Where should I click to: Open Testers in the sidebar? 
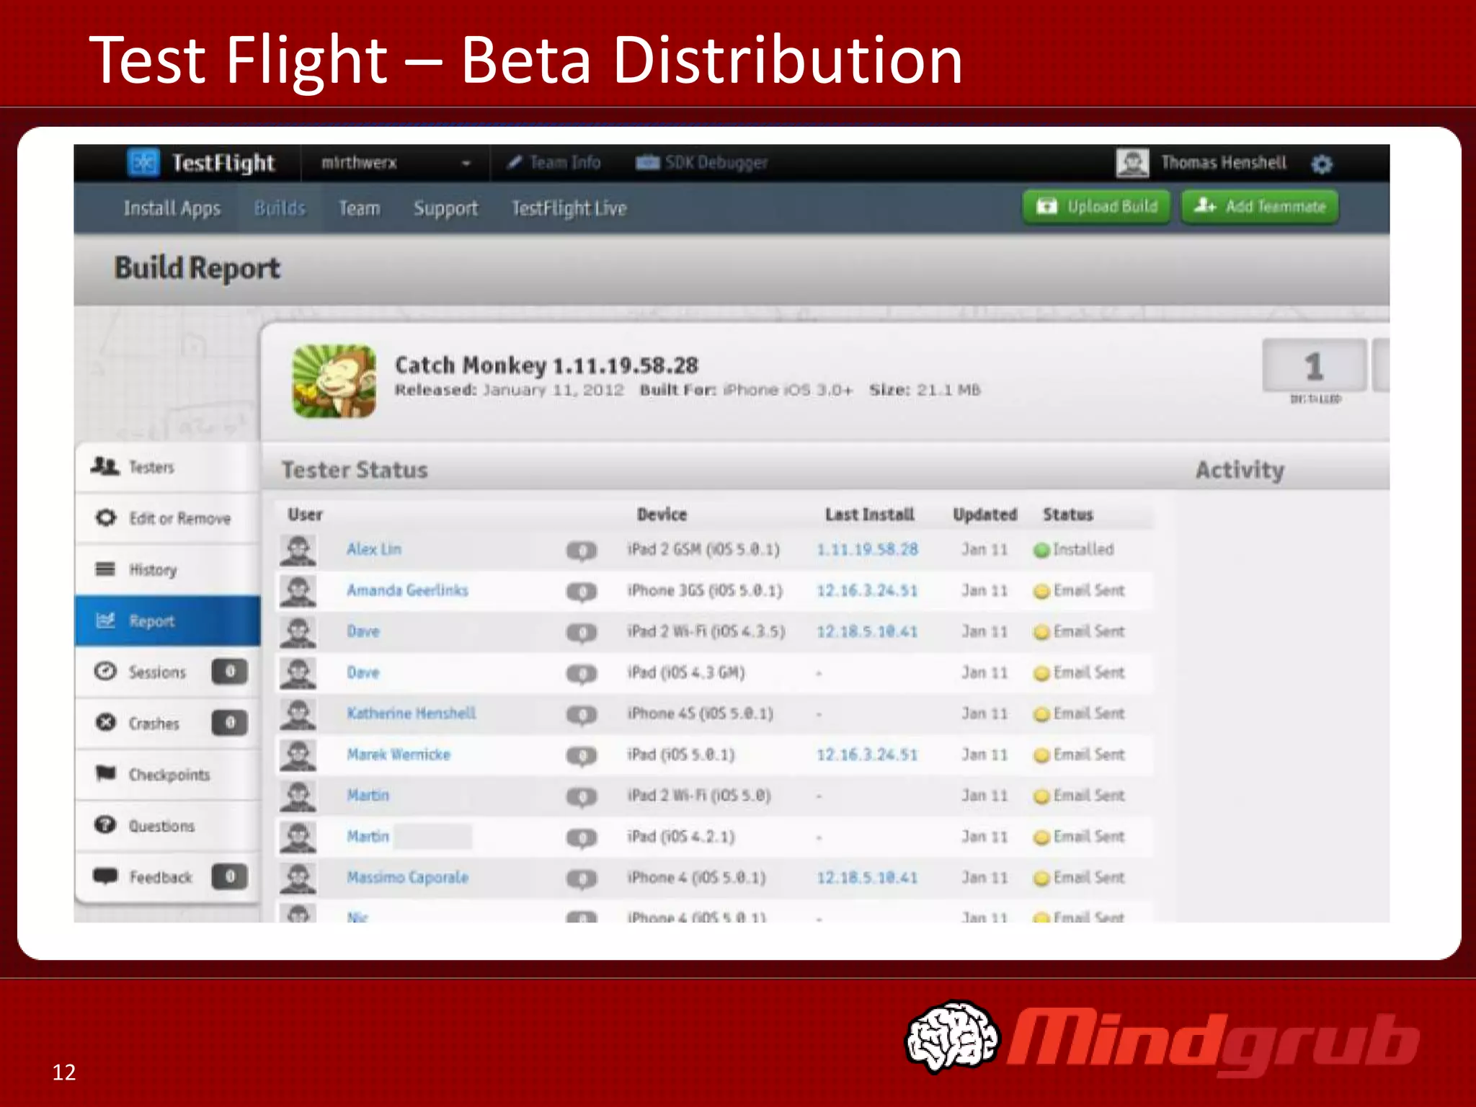tap(166, 467)
